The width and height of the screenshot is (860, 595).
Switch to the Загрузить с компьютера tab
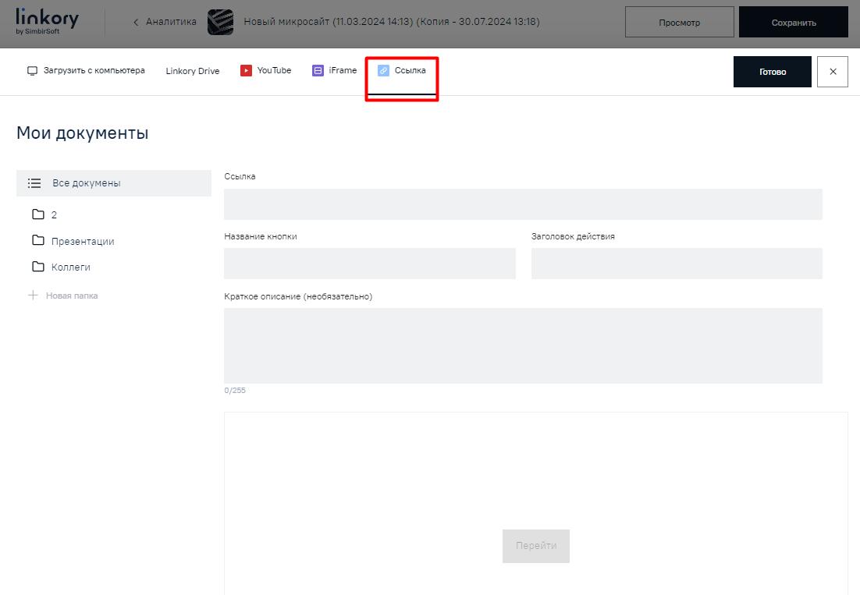(x=94, y=71)
